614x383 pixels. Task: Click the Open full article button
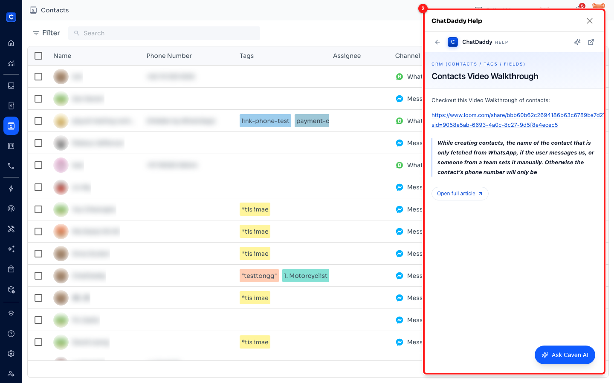coord(460,194)
